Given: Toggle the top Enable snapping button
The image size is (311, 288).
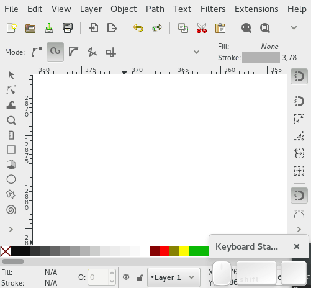Looking at the screenshot, I should [299, 76].
